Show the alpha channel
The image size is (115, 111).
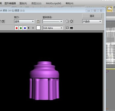29,28
